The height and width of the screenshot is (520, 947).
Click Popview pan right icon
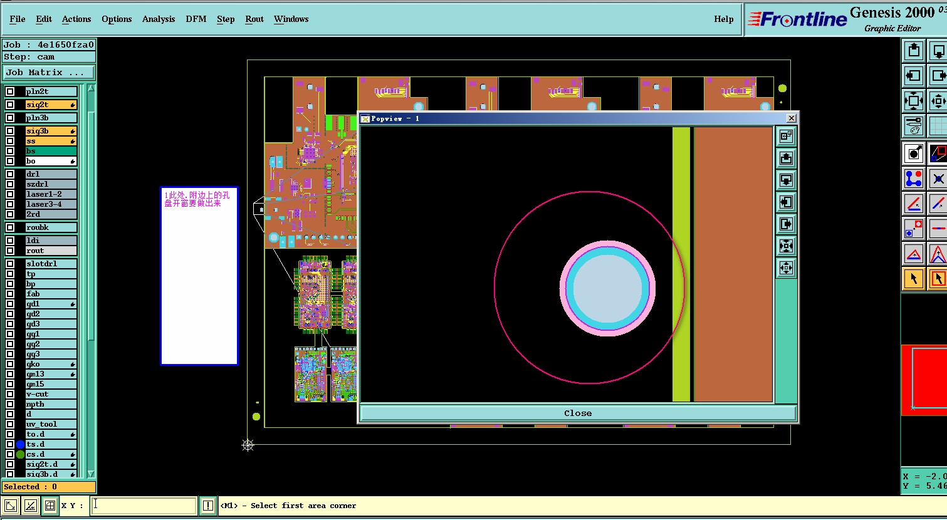click(786, 224)
